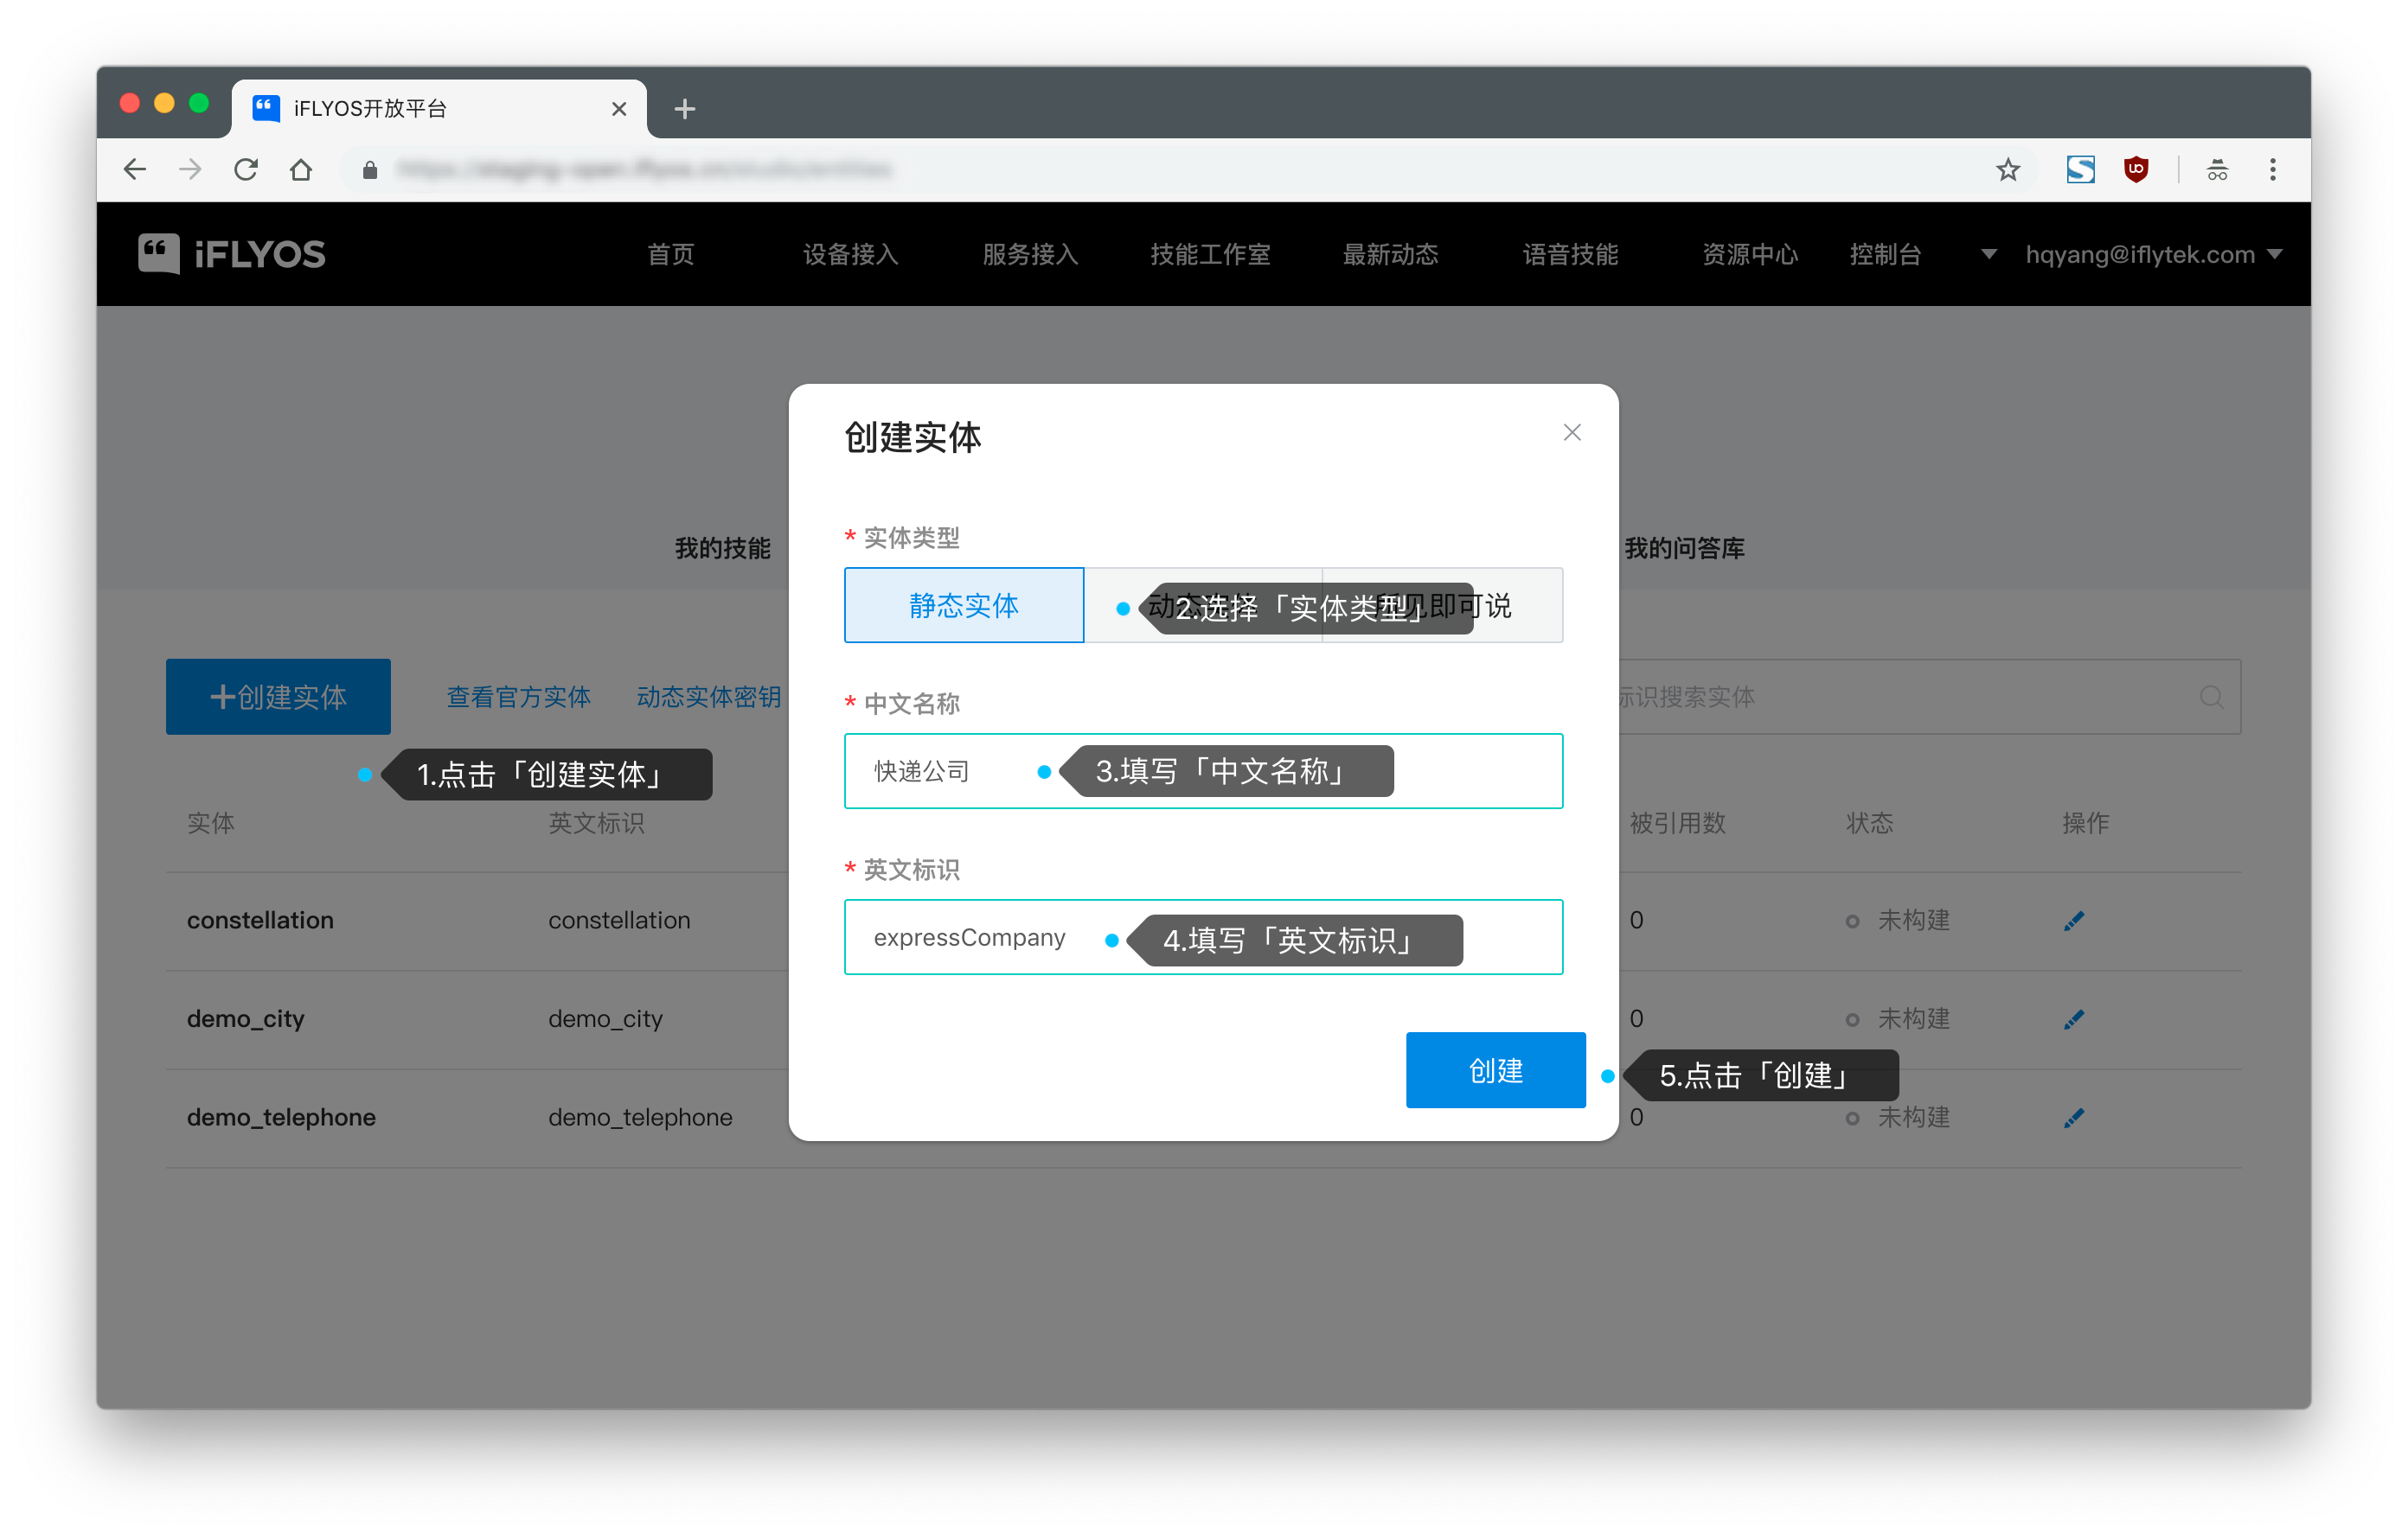Open 首页 in the navigation bar
Screen dimensions: 2408x1537
(x=671, y=254)
